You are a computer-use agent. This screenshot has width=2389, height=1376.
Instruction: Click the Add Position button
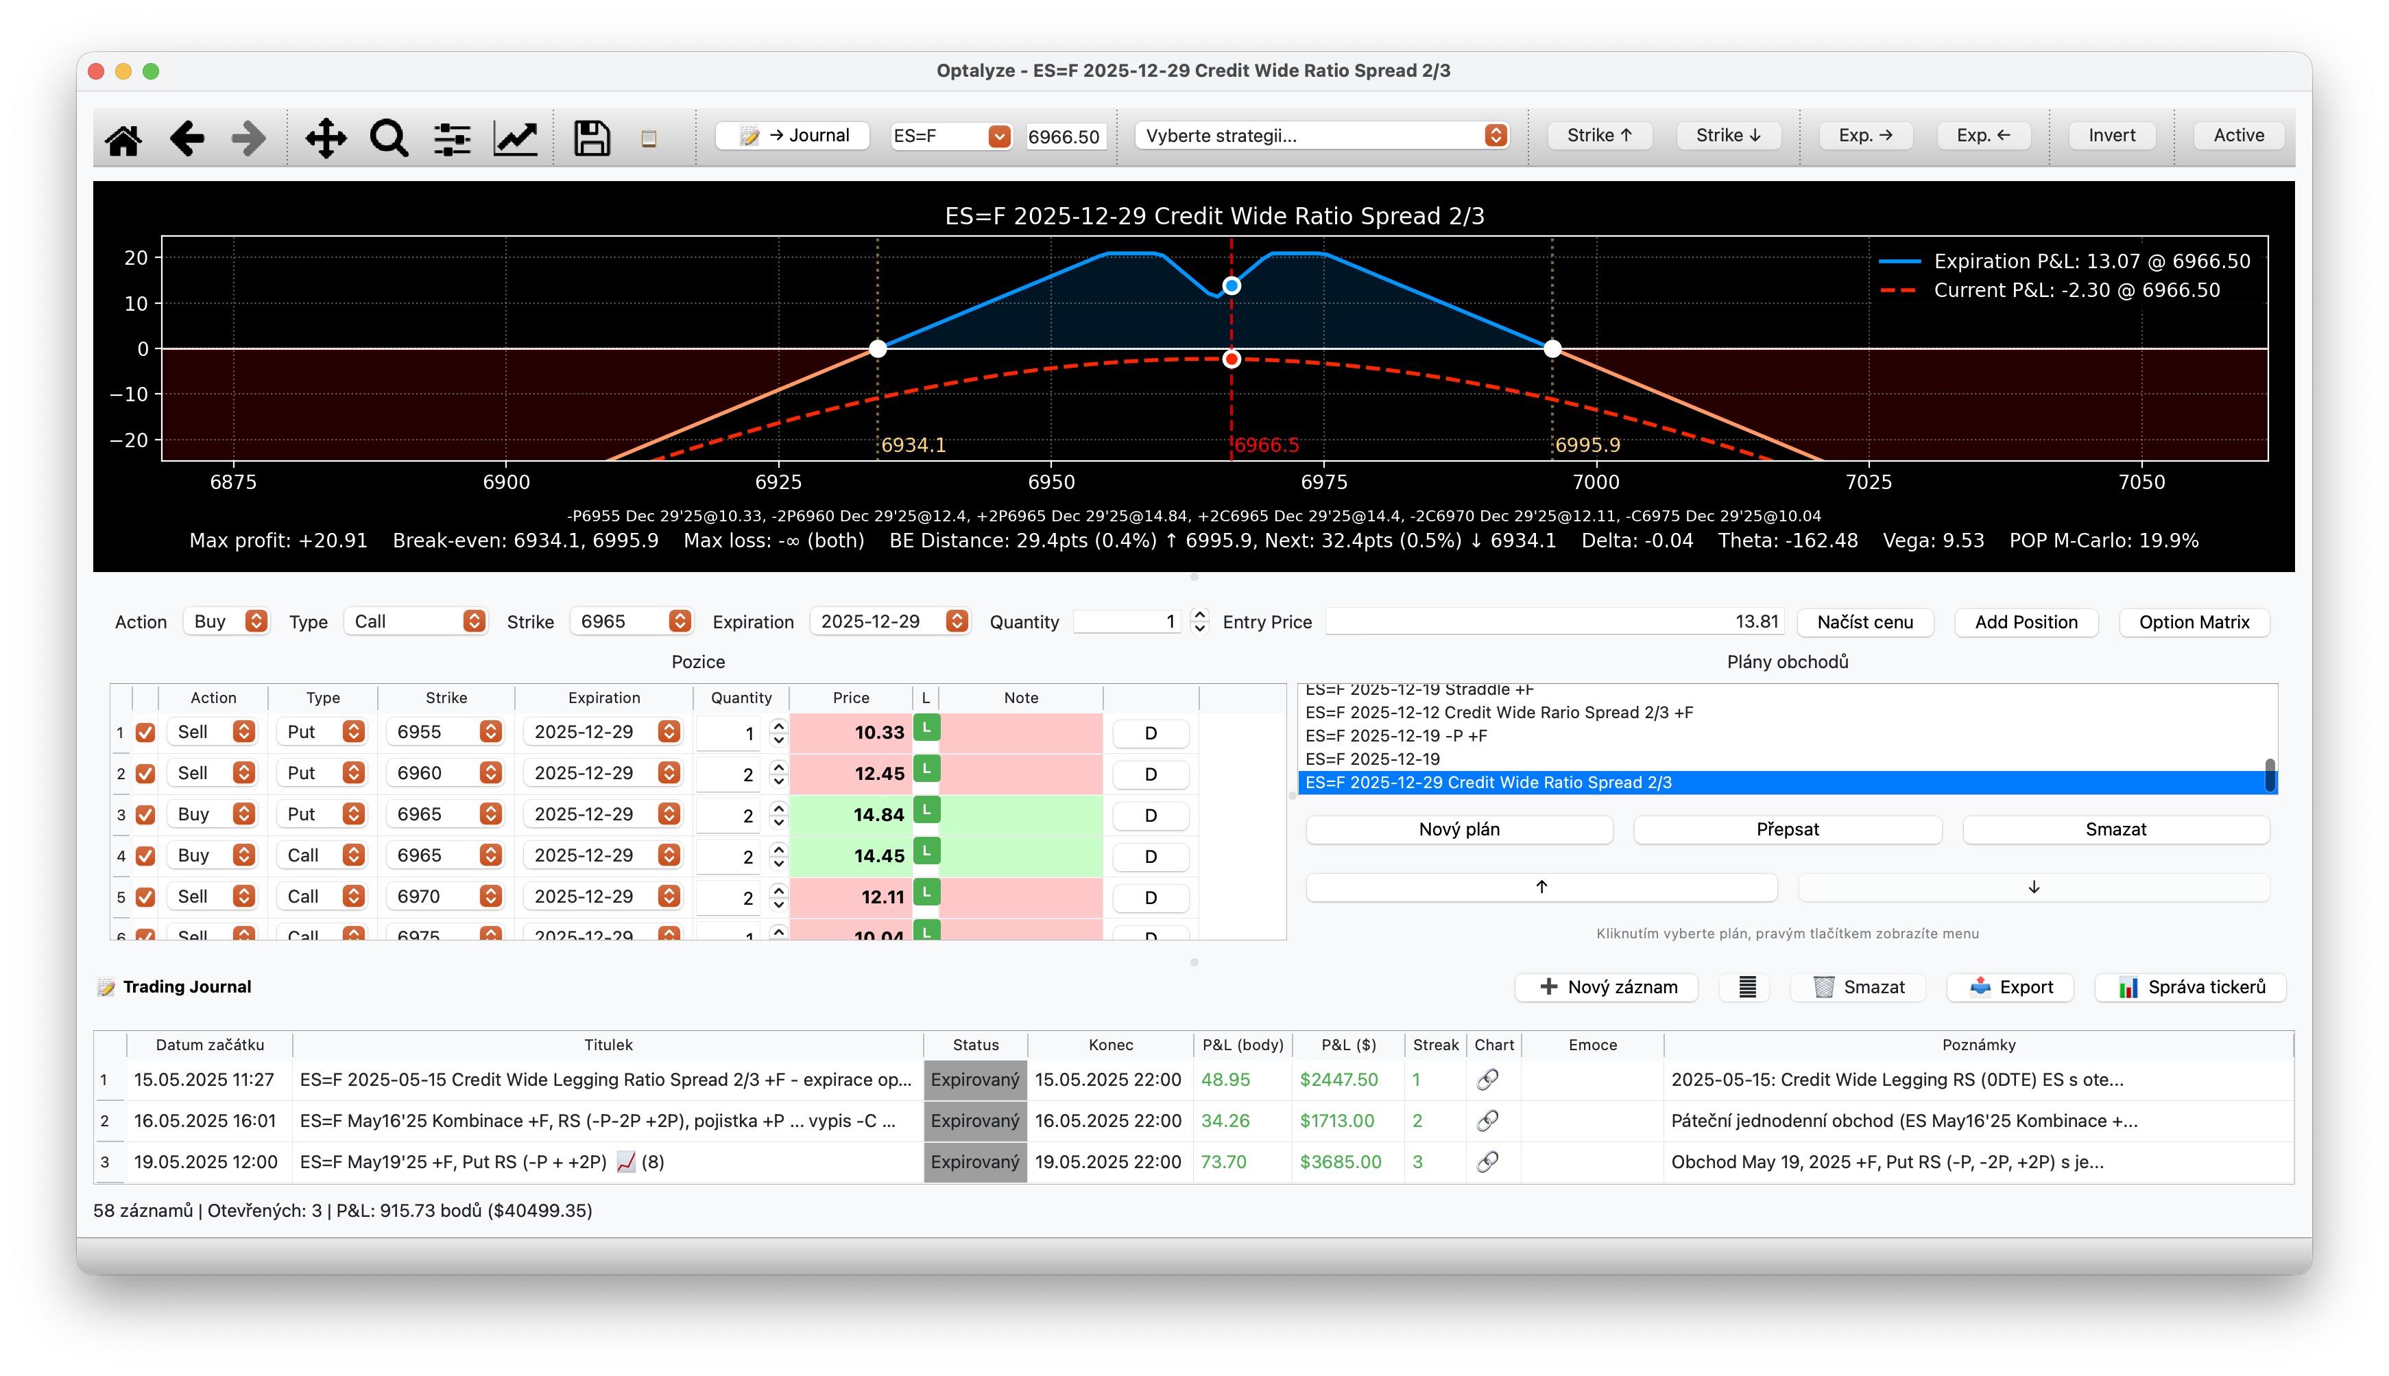pyautogui.click(x=2026, y=622)
